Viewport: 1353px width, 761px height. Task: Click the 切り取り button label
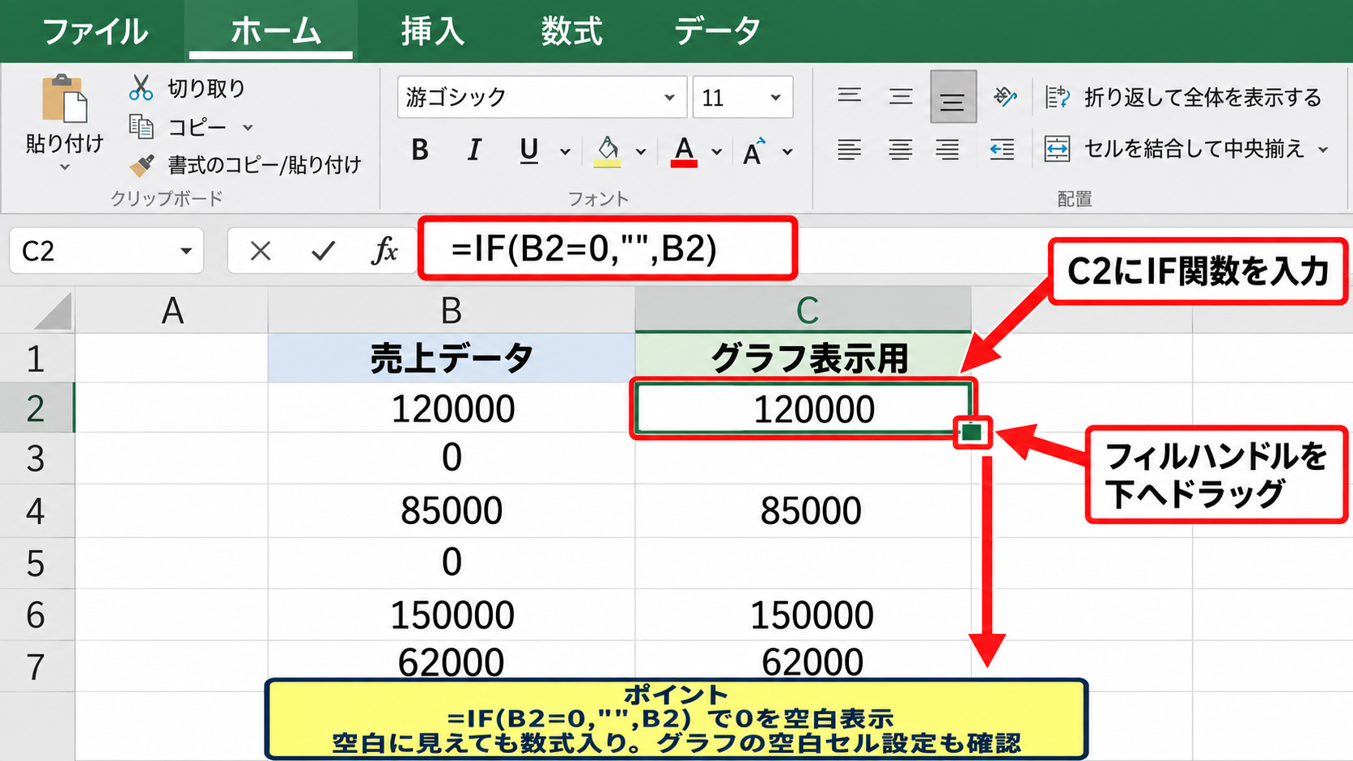[206, 88]
